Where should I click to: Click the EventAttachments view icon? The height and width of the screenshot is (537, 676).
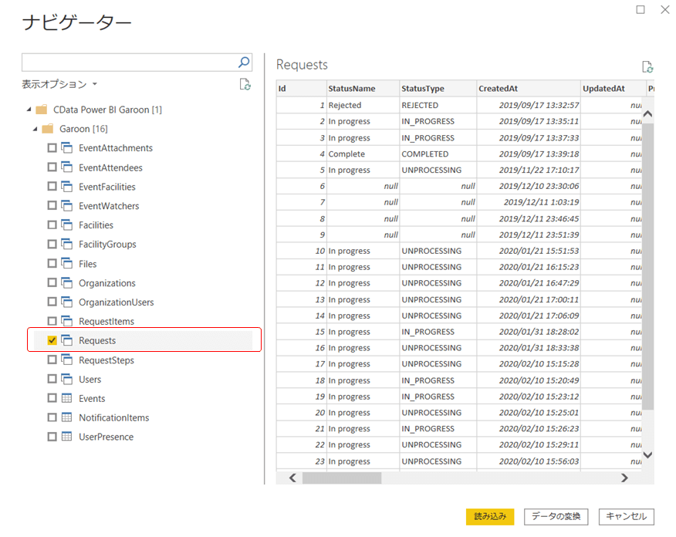67,148
